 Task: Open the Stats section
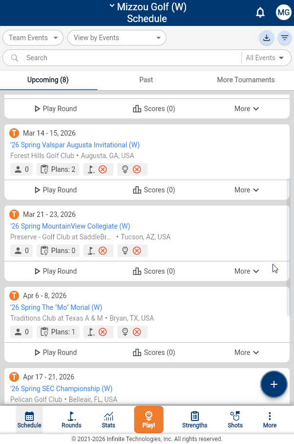(x=108, y=420)
